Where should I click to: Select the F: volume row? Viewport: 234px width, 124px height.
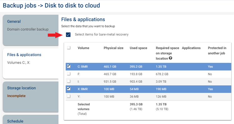click(x=148, y=74)
